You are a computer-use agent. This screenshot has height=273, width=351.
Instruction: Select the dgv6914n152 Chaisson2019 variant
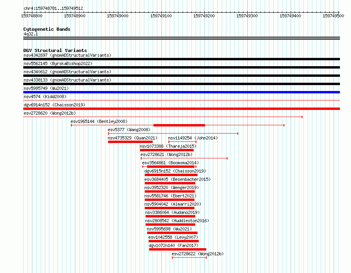(x=54, y=105)
